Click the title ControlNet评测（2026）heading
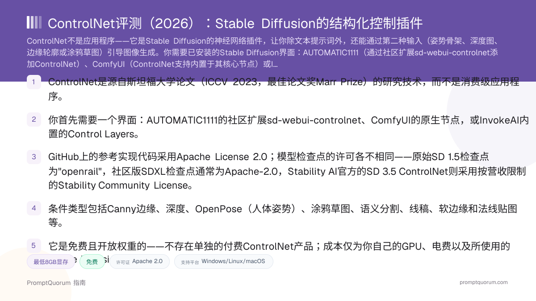Viewport: 536px width, 301px height. (235, 23)
